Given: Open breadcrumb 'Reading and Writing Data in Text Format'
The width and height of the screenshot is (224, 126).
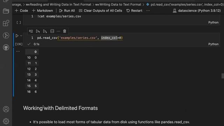Looking at the screenshot, I should 58,5.
